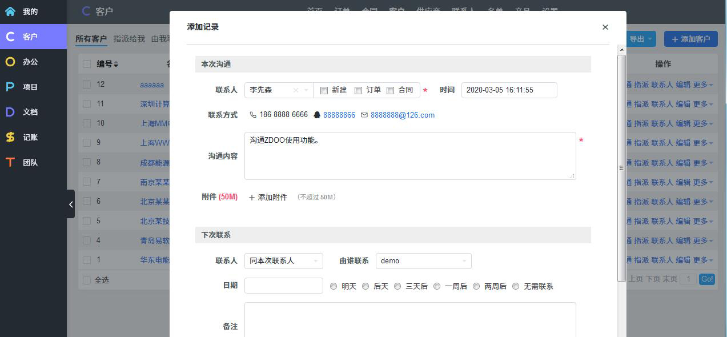Click the 添加客户 button
The height and width of the screenshot is (337, 727).
tap(690, 39)
